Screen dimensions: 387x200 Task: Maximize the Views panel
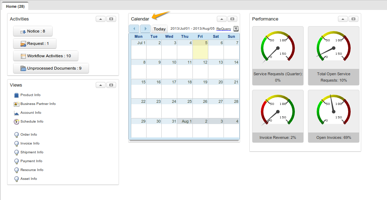[111, 85]
